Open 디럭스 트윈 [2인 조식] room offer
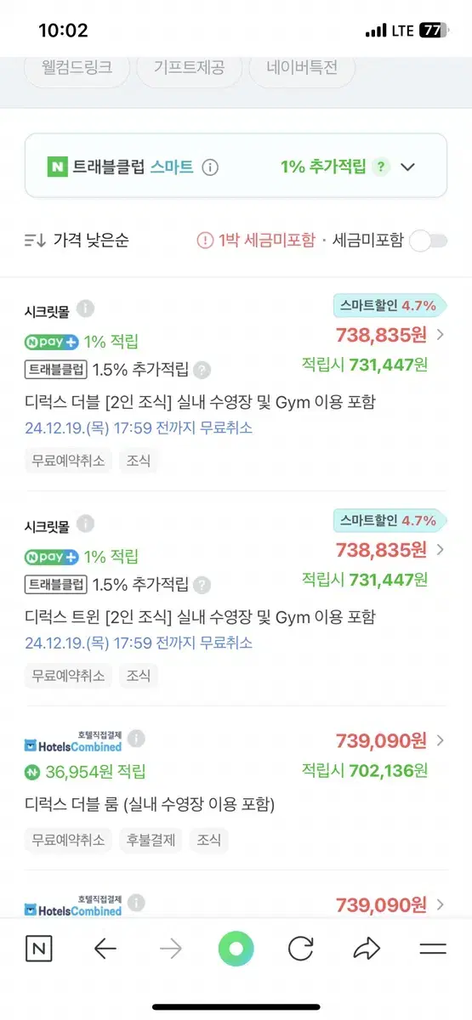 [x=200, y=616]
